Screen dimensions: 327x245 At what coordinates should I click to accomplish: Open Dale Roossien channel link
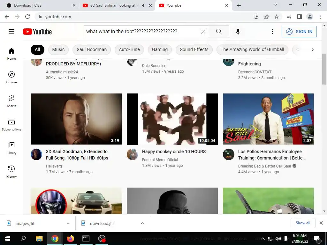154,66
